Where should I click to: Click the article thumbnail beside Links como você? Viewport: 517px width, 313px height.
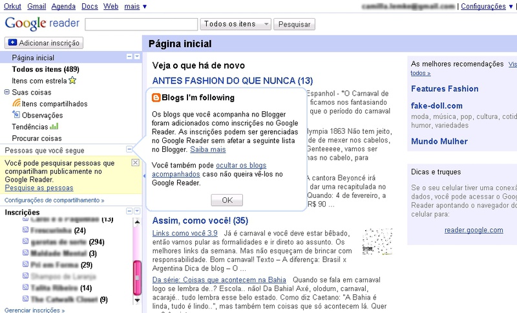377,241
